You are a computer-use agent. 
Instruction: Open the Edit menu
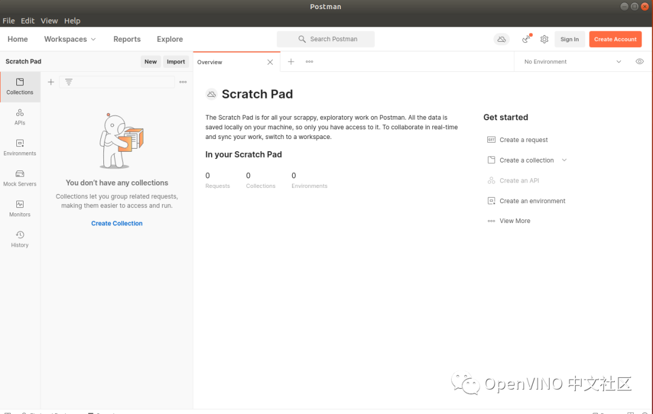click(x=27, y=21)
